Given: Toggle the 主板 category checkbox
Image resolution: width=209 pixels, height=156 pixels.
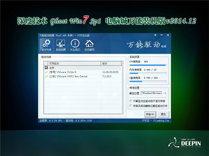Looking at the screenshot, I should 46,68.
